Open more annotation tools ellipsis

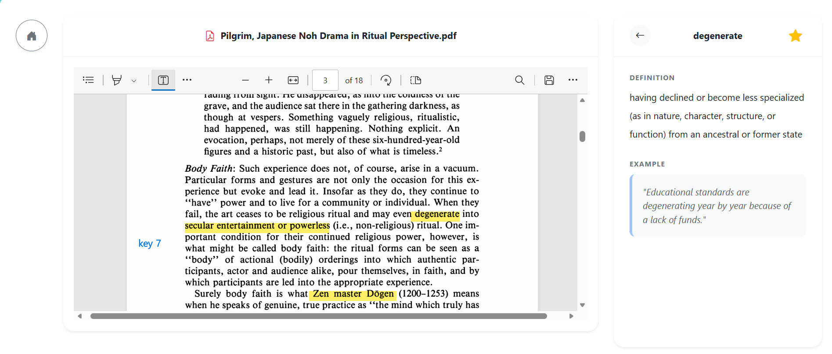click(x=187, y=80)
